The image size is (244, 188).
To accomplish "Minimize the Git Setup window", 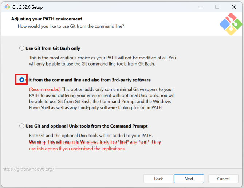I will click(200, 7).
